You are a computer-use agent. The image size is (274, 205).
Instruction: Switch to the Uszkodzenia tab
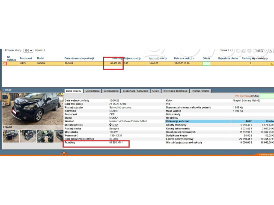pyautogui.click(x=92, y=91)
